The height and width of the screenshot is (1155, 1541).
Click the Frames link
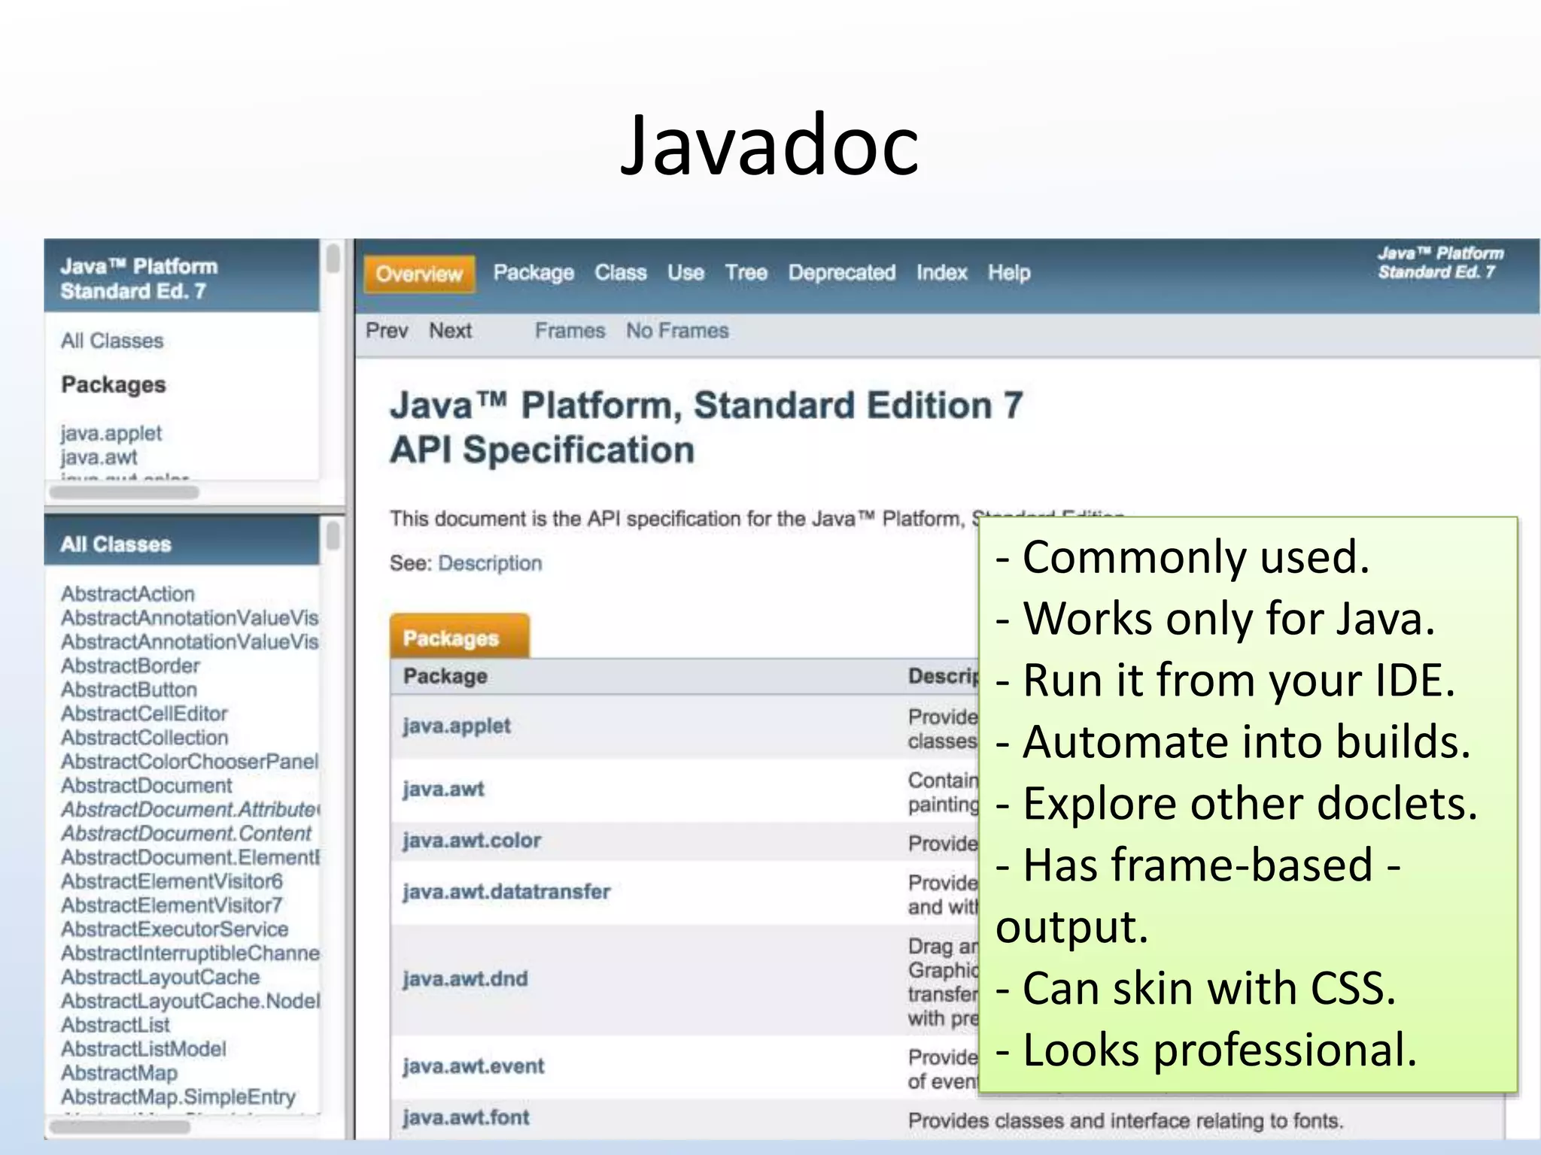click(570, 330)
